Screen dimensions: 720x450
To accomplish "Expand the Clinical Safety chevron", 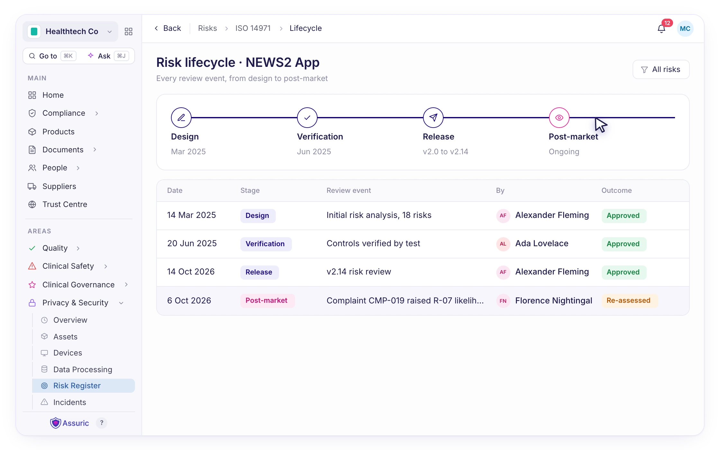I will pyautogui.click(x=106, y=266).
